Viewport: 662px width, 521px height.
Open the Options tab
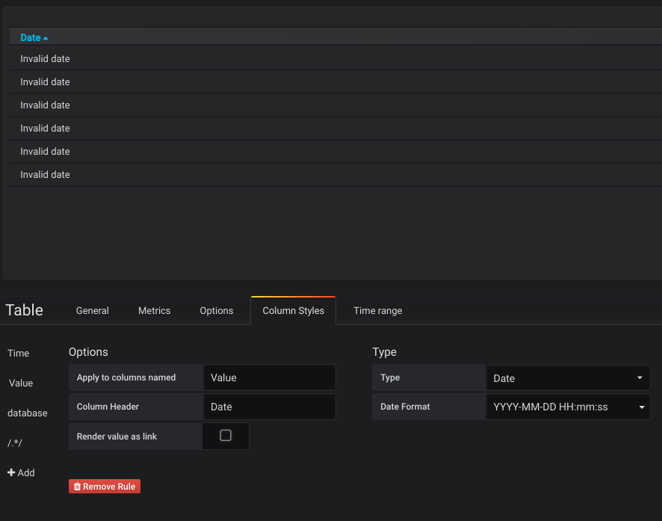(216, 310)
